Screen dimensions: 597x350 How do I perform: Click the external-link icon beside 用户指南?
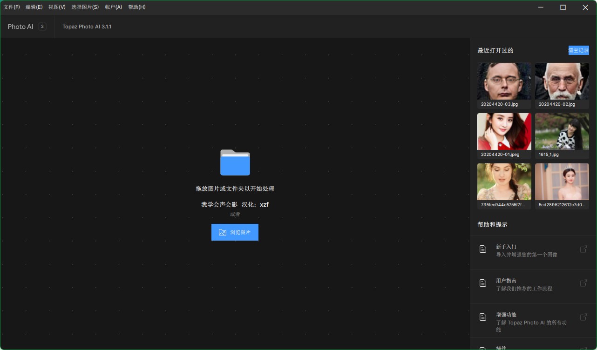[583, 283]
